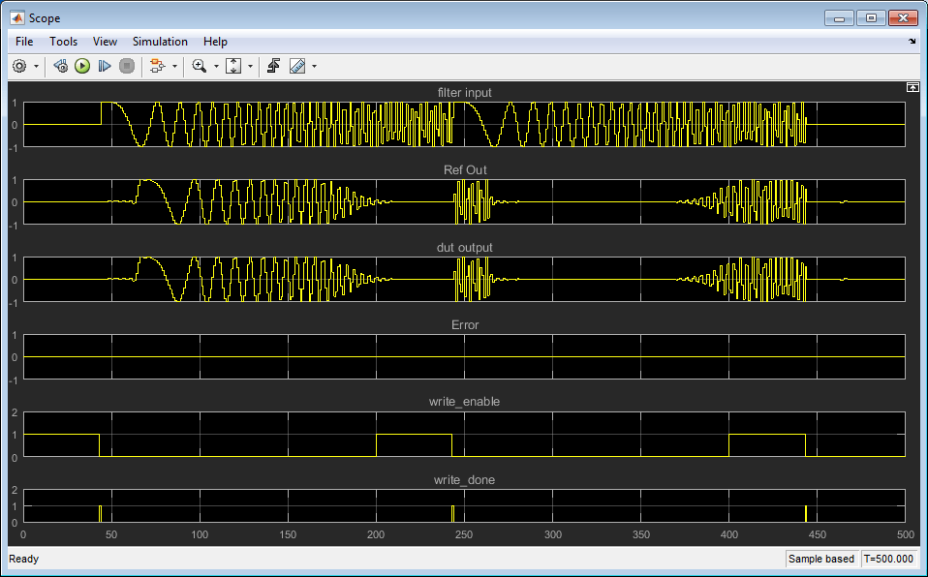Open the Zoom tool dropdown arrow

pyautogui.click(x=216, y=67)
